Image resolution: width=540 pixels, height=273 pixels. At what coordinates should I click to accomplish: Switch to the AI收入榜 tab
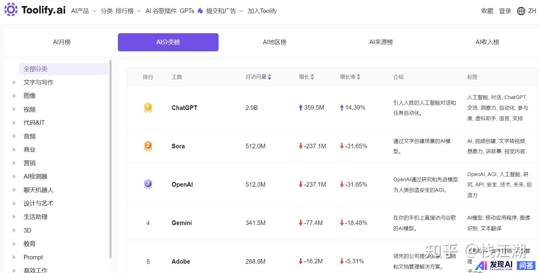pyautogui.click(x=488, y=42)
